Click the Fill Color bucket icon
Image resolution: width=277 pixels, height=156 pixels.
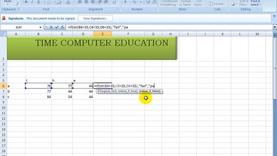point(59,2)
